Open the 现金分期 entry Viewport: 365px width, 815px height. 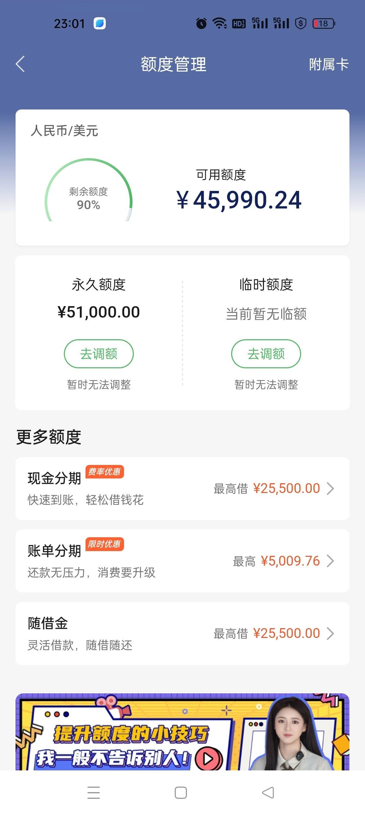[x=182, y=489]
